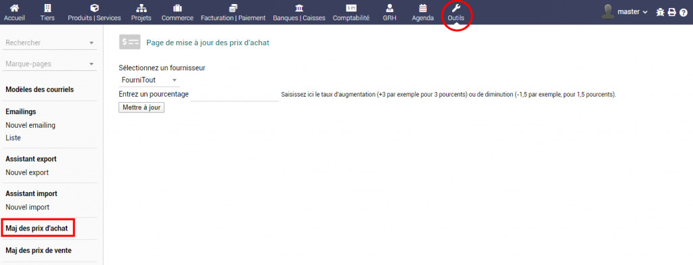This screenshot has width=693, height=265.
Task: Click the Nouvel export link
Action: (x=27, y=172)
